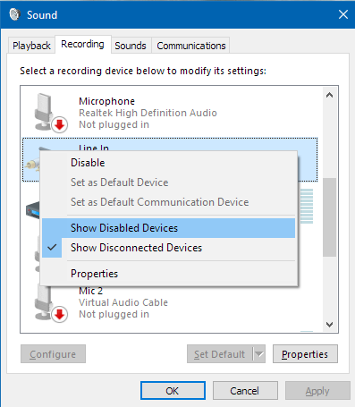Switch to the Playback tab
Image resolution: width=355 pixels, height=407 pixels.
click(x=31, y=46)
